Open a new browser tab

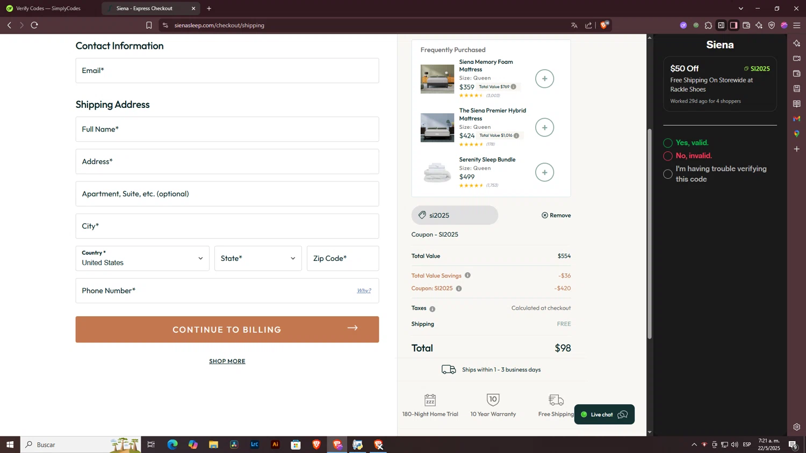(x=209, y=9)
